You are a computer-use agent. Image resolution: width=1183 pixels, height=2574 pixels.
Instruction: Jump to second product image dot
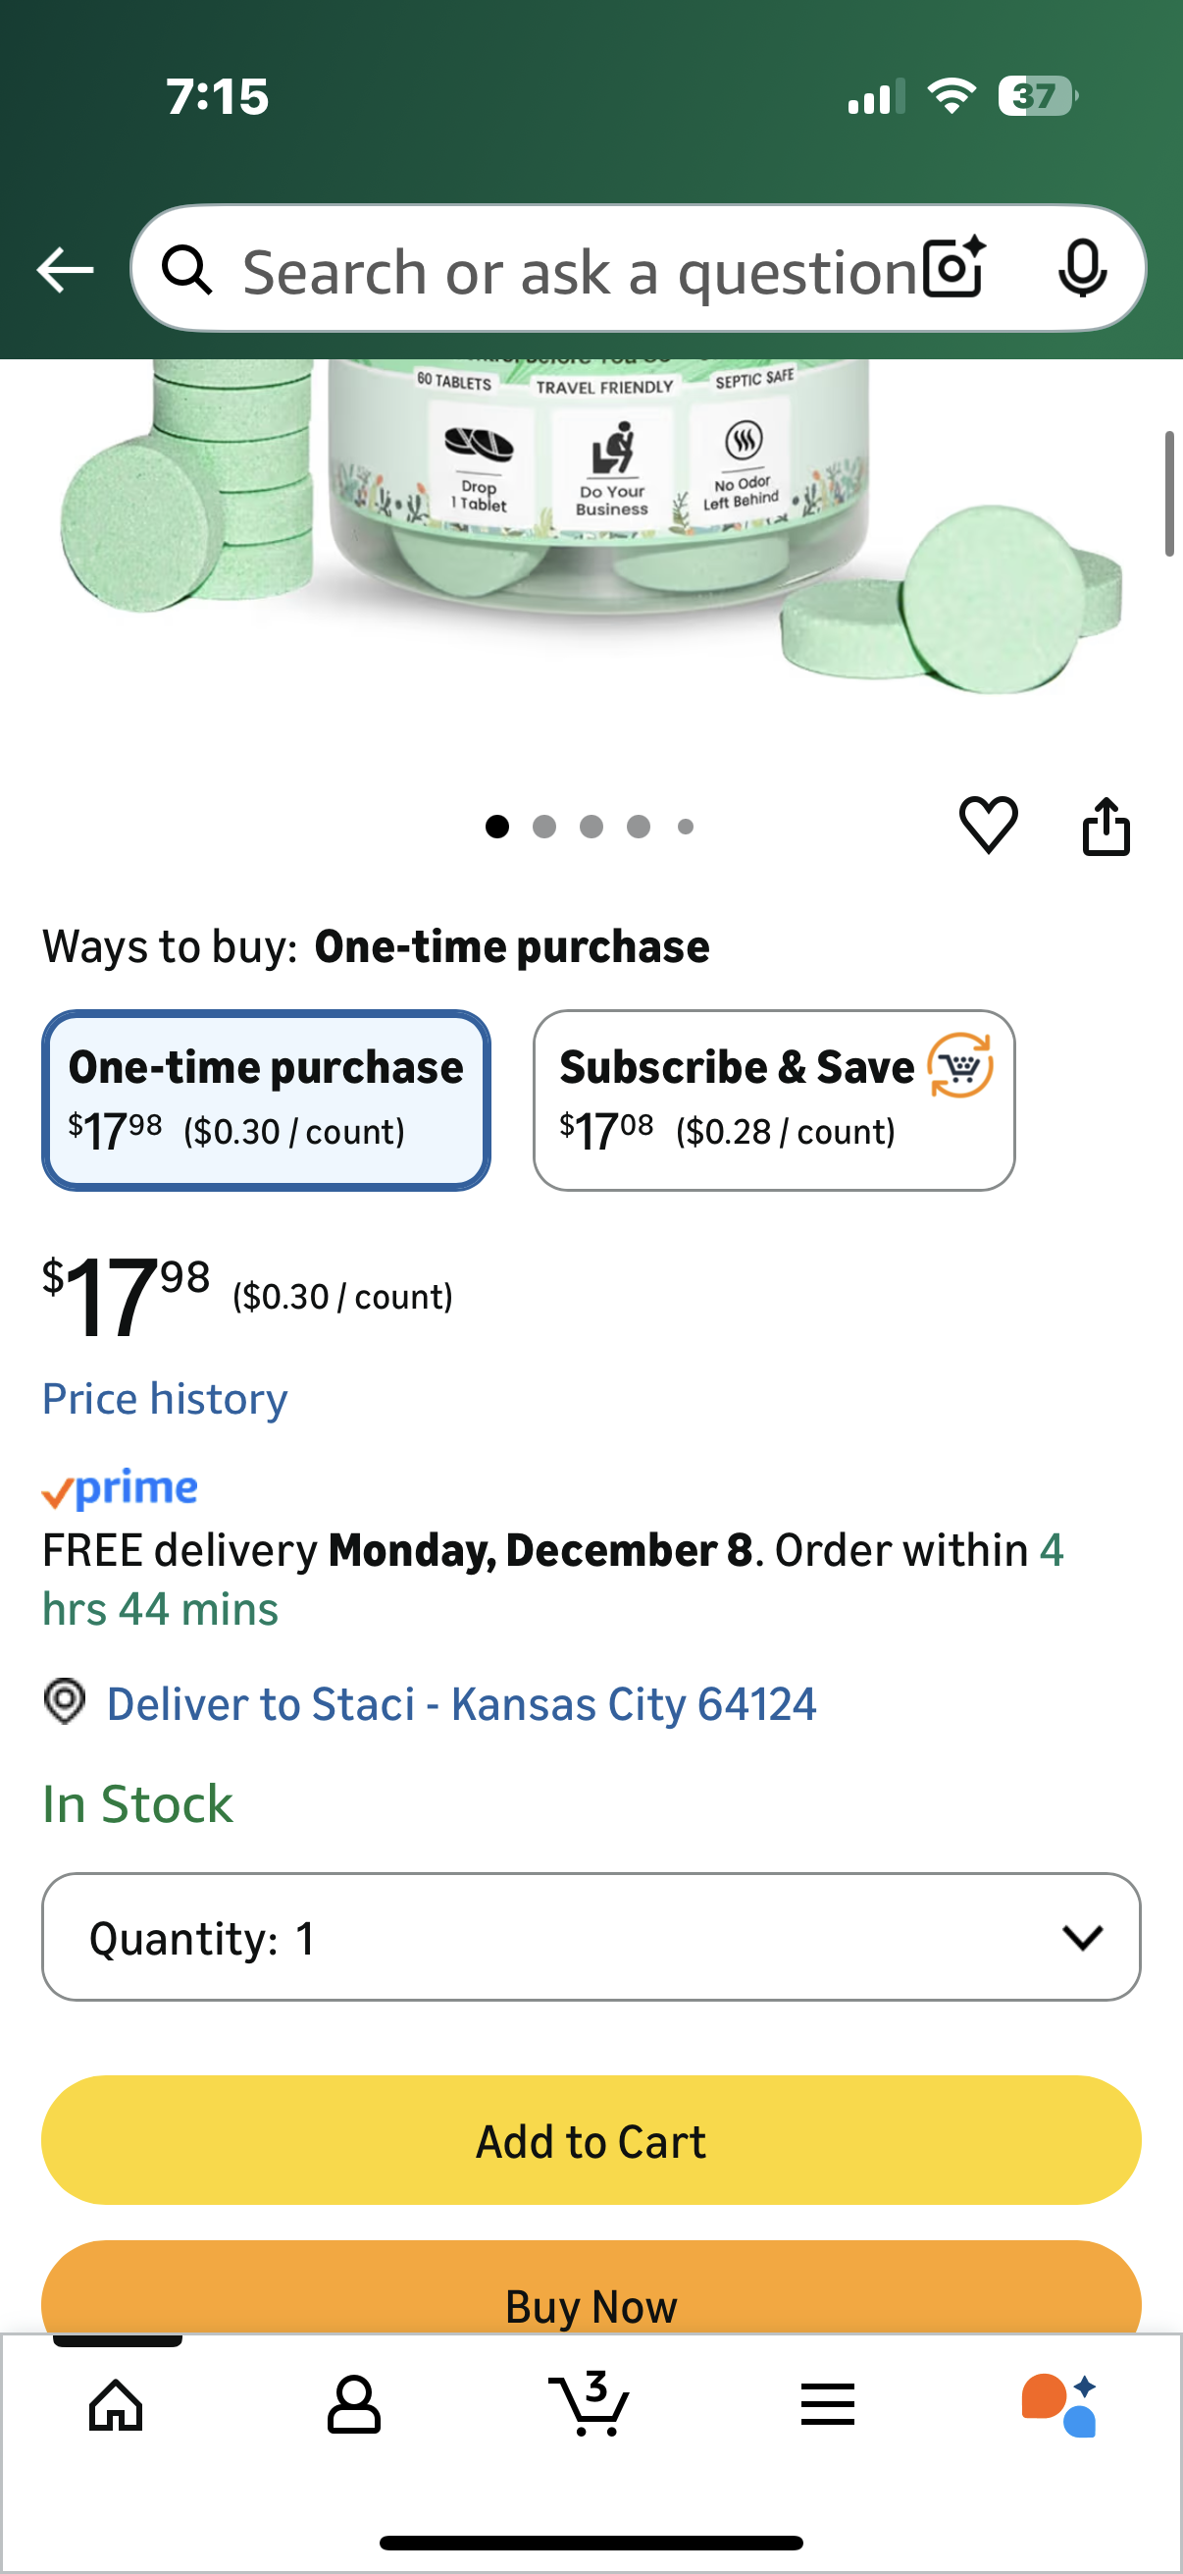[x=544, y=827]
